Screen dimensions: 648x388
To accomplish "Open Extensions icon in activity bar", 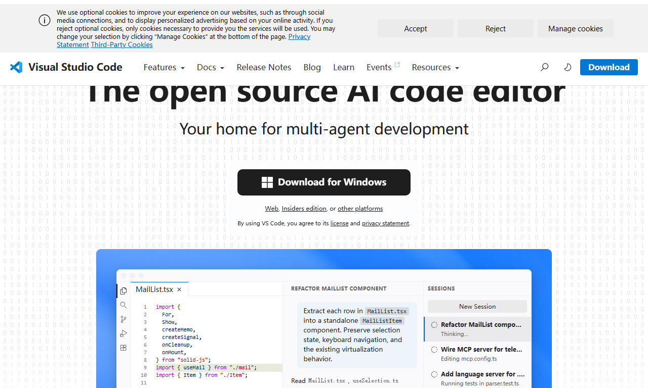I will click(x=124, y=348).
